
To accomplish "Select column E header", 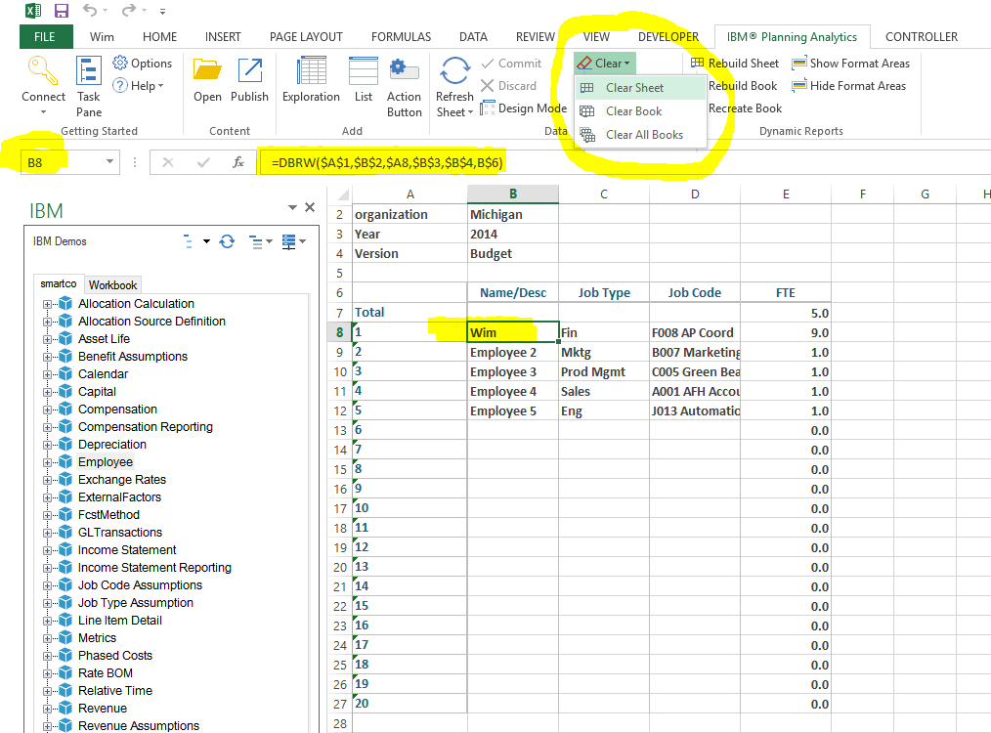I will pos(786,194).
